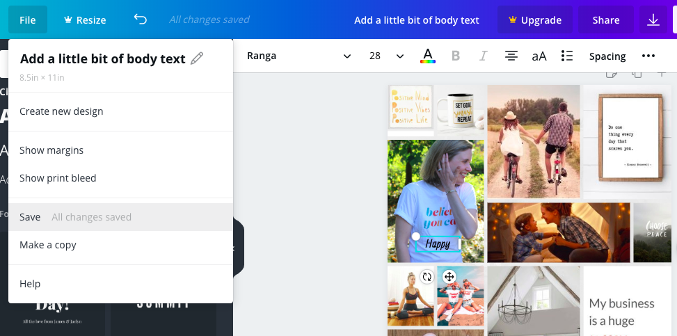Open the Spacing options
This screenshot has height=336, width=677.
[x=607, y=56]
